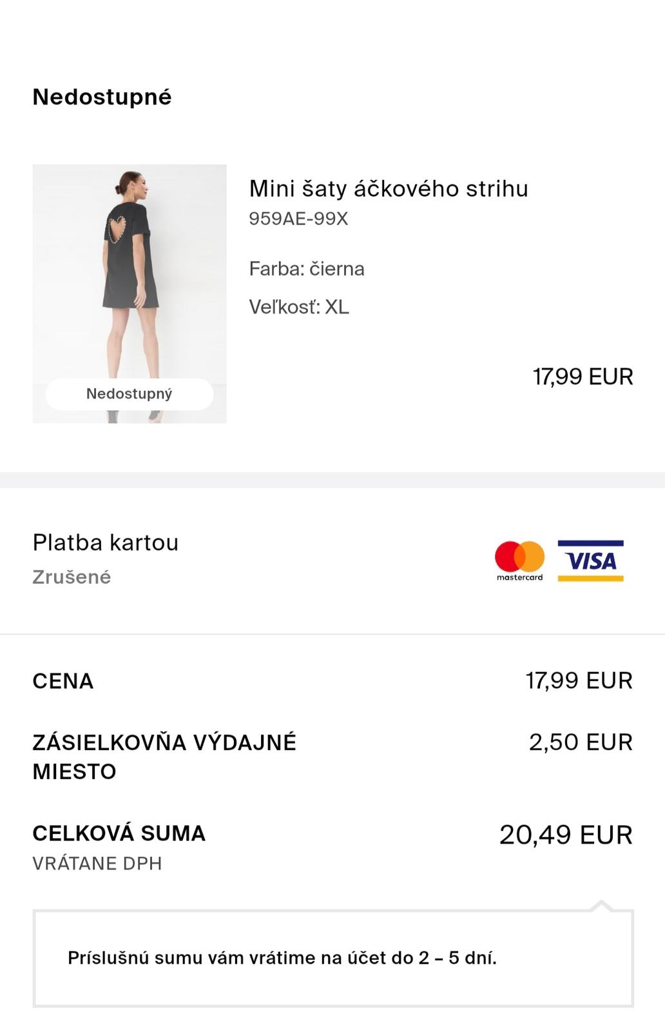Click the 2,50 EUR delivery fee
This screenshot has width=665, height=1032.
581,742
